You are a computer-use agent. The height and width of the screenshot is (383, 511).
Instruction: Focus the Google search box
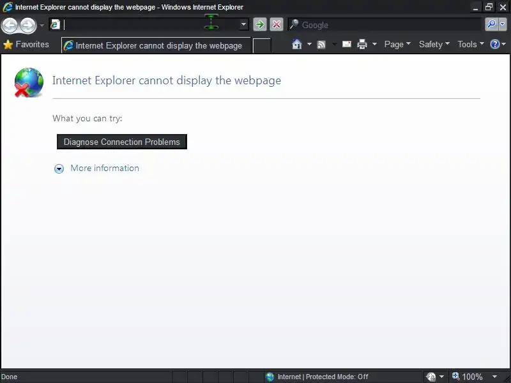[385, 25]
